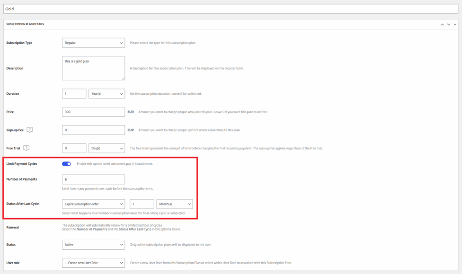
Task: Click the Subscription Plan Details panel heading
Action: pos(25,24)
